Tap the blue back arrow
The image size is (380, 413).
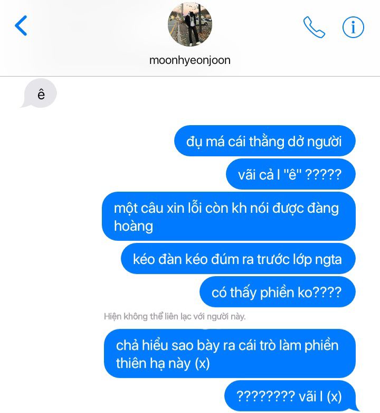click(x=21, y=25)
